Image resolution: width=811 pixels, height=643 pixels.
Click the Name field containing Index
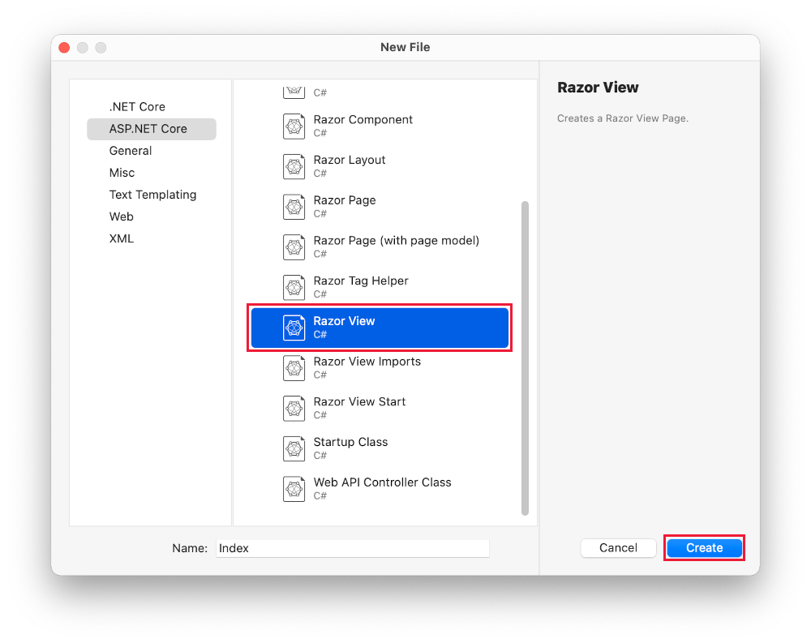[352, 547]
